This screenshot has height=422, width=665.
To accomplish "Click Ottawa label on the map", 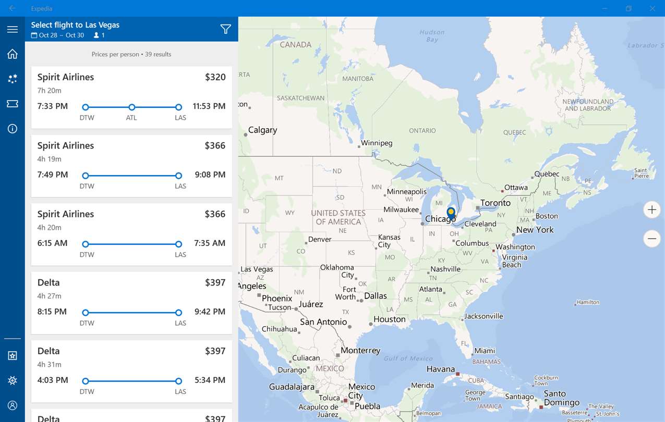I will 516,188.
